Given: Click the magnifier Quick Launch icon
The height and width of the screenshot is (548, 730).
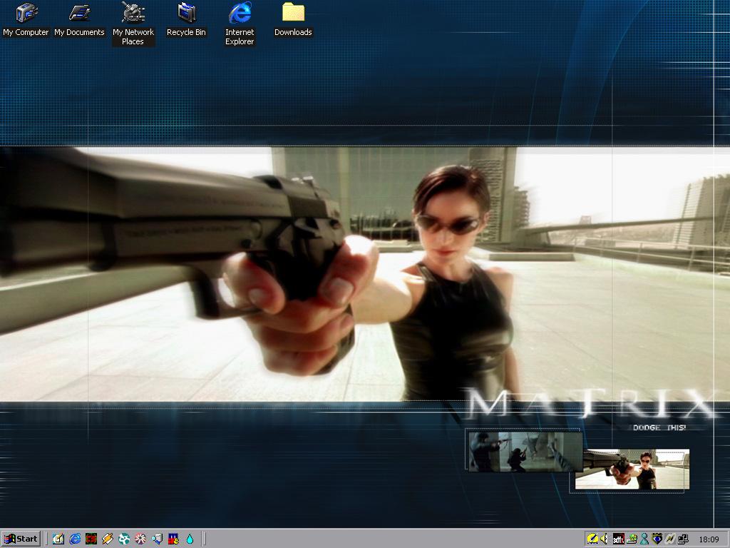Looking at the screenshot, I should pos(157,539).
